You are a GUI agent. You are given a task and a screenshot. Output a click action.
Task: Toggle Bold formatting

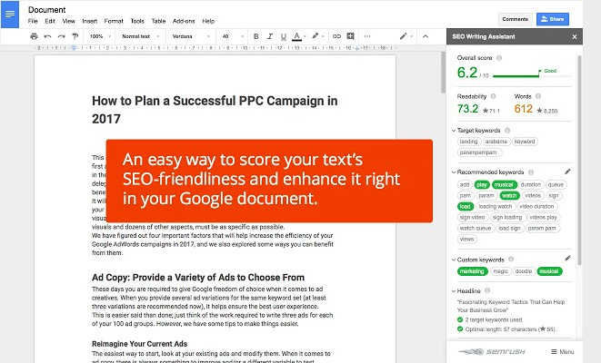tap(256, 36)
